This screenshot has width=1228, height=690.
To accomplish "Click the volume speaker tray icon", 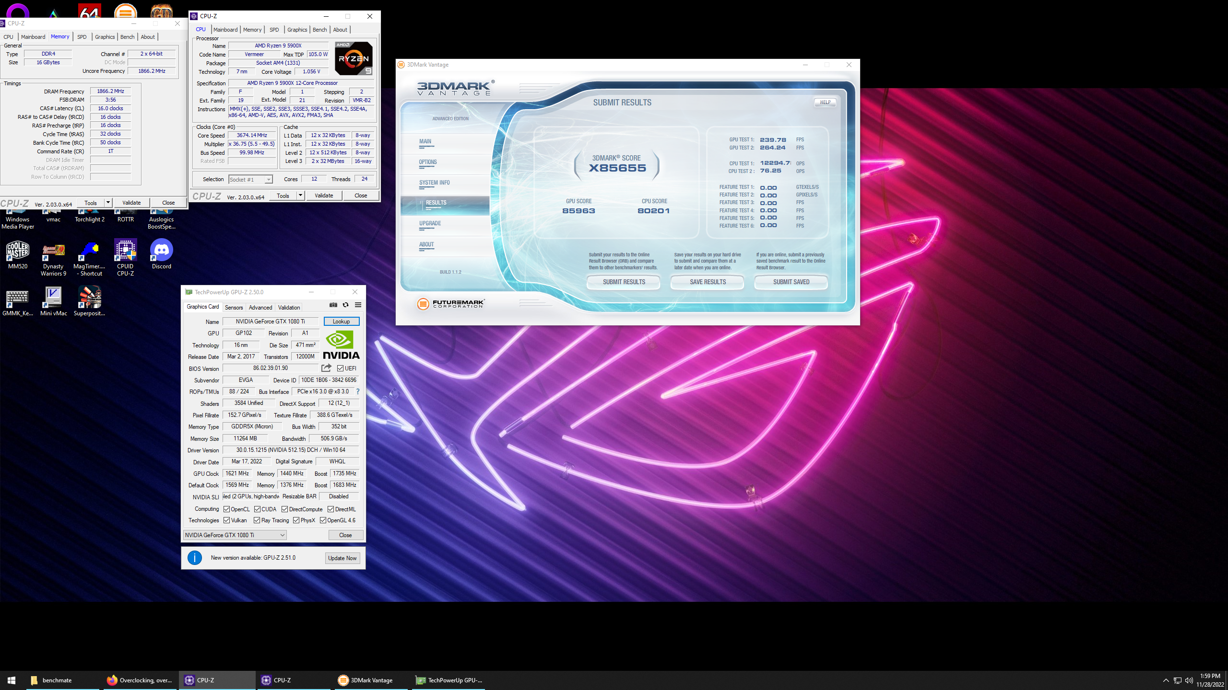I will [1189, 680].
